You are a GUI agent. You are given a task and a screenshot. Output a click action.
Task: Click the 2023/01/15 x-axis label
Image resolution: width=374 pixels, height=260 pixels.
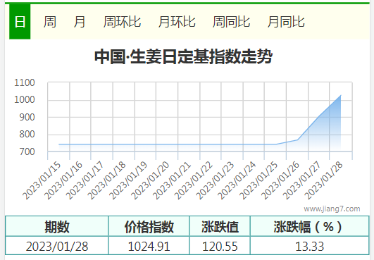point(42,181)
